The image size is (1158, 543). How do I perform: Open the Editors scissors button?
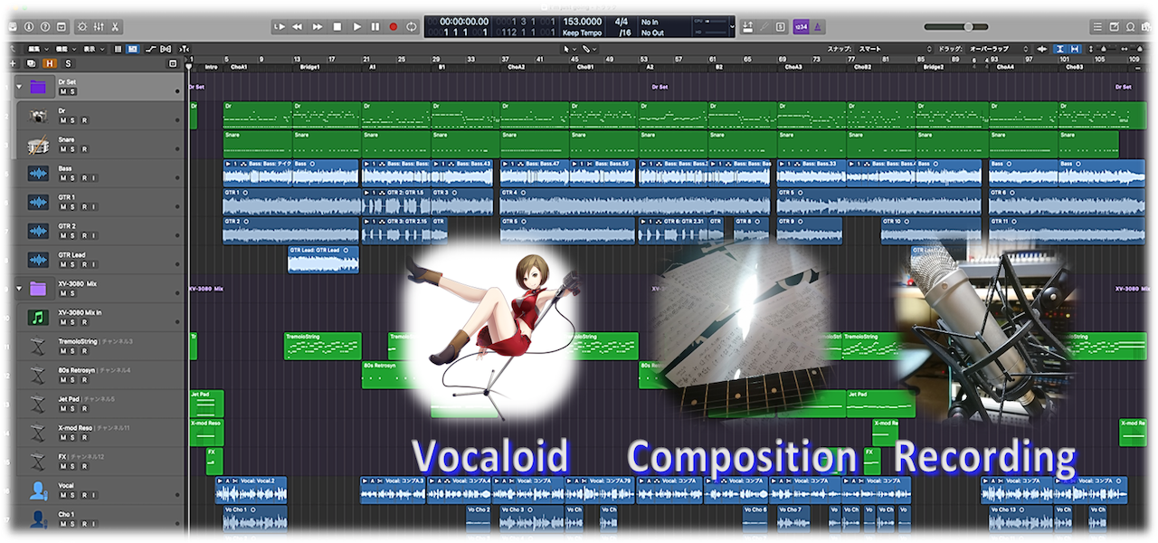pos(116,27)
